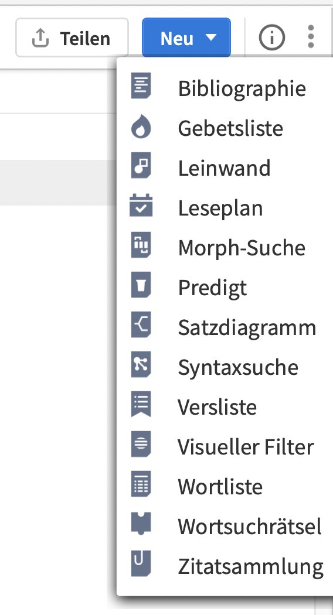The height and width of the screenshot is (615, 333).
Task: Click the Teilen upload arrow icon
Action: point(40,38)
